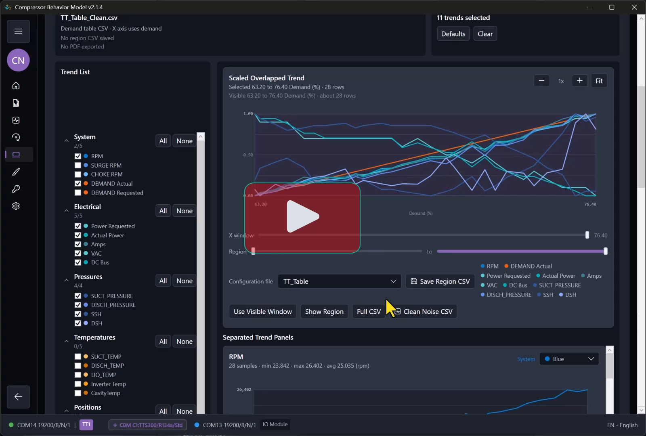Collapse the Positions group
Screen dimensions: 646x436
click(66, 411)
